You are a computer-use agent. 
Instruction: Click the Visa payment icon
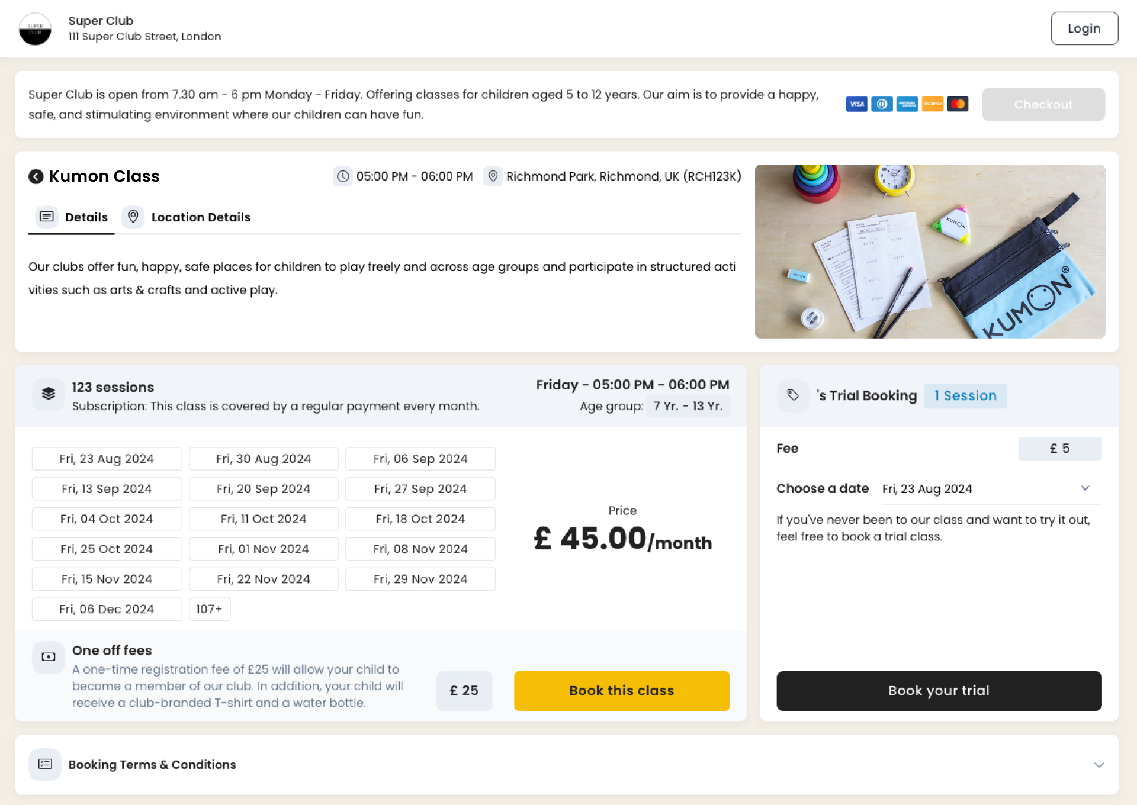click(856, 104)
